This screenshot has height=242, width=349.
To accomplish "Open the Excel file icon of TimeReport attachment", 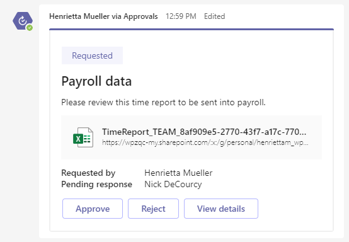I will tap(83, 137).
